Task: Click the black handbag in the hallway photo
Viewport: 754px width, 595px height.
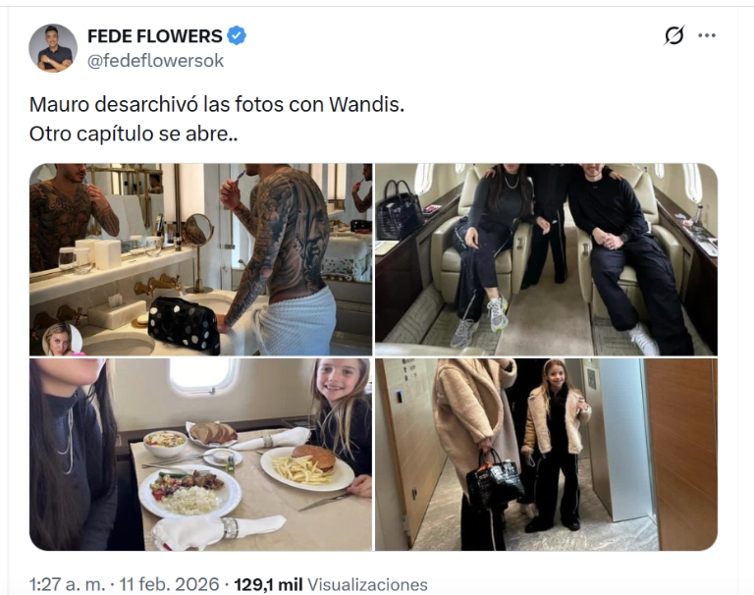Action: tap(494, 481)
